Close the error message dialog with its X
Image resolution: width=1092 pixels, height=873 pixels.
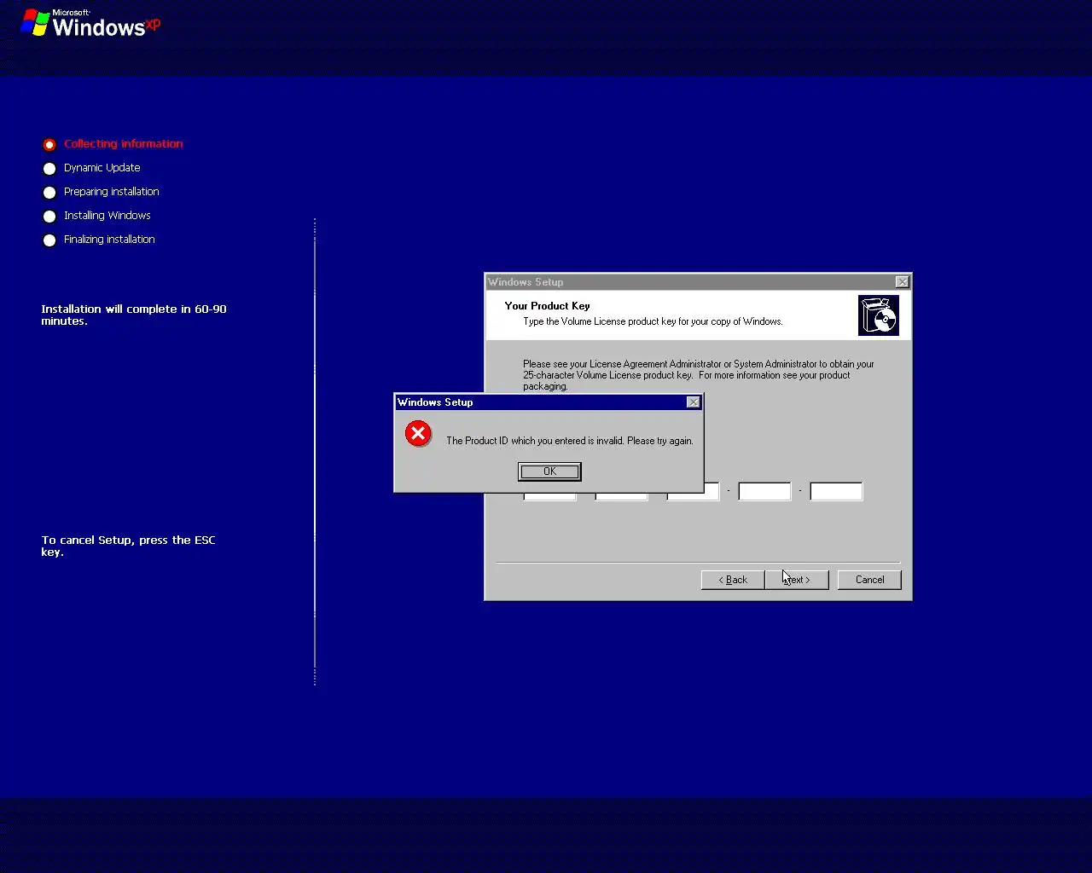pos(694,402)
